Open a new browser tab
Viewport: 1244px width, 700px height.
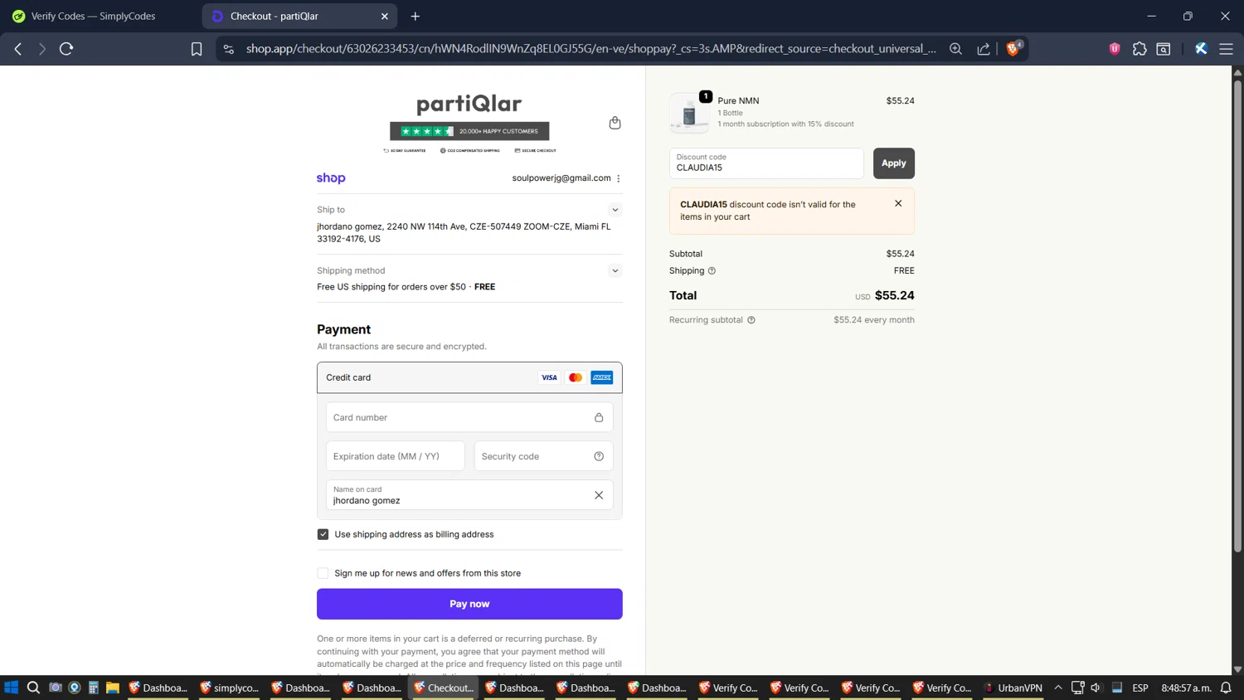click(415, 17)
